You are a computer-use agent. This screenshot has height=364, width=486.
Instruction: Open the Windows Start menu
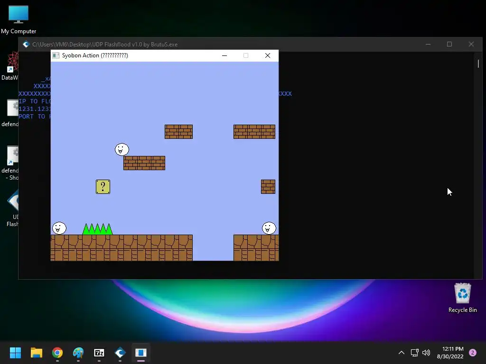pos(15,353)
